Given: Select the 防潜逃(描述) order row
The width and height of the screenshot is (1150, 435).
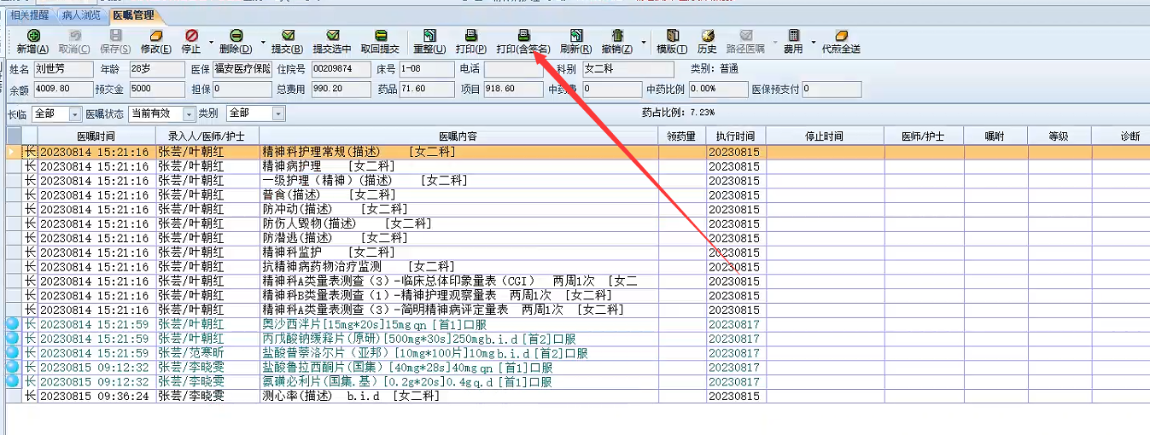Looking at the screenshot, I should [x=577, y=238].
